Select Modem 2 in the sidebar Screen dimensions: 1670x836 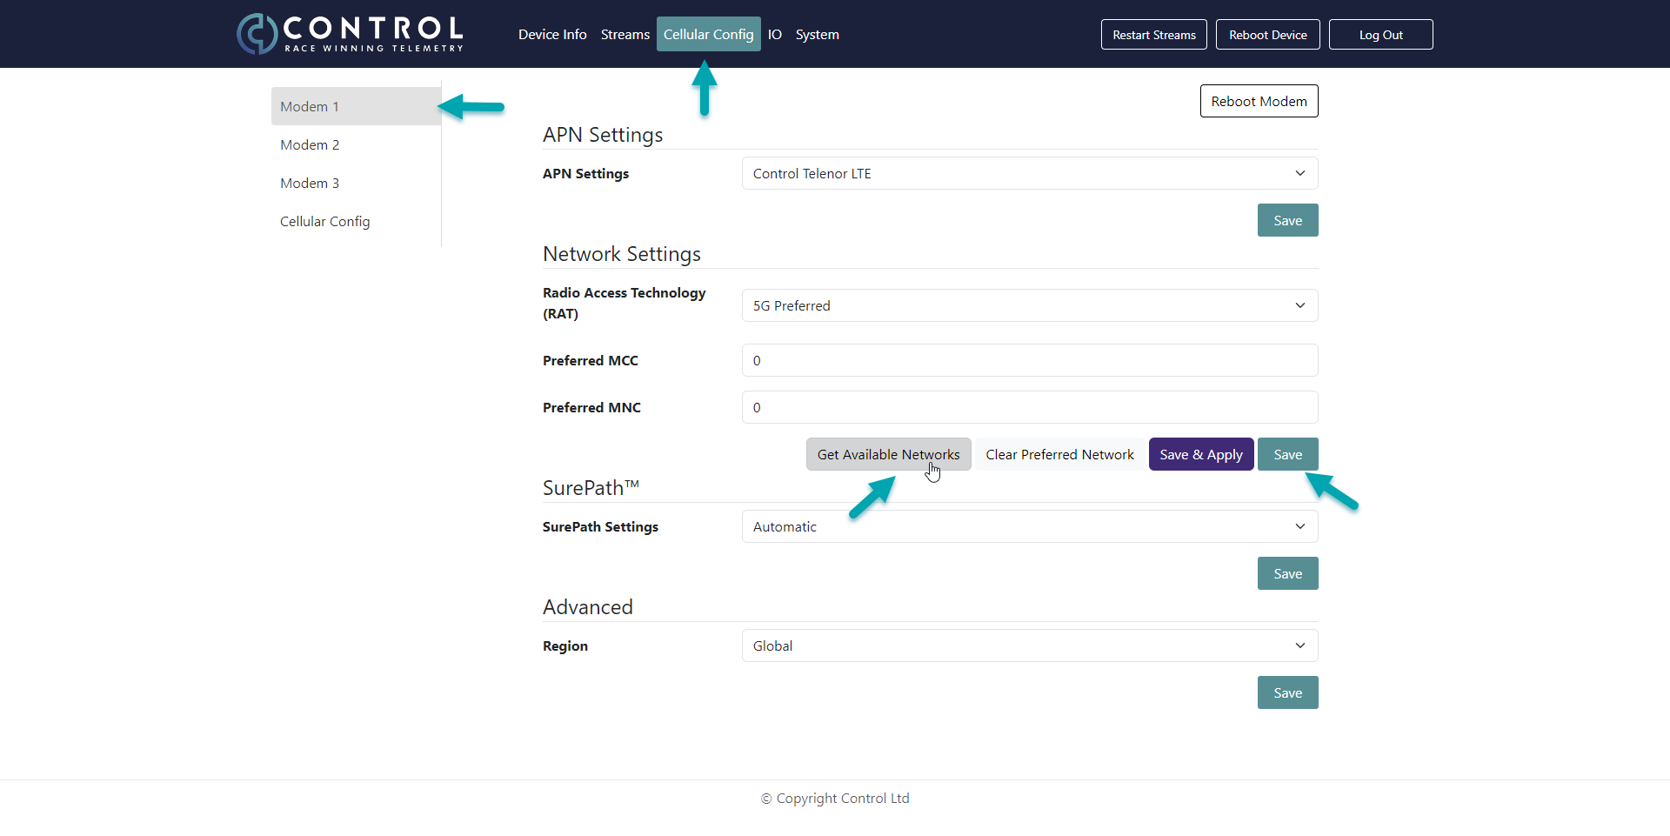(310, 145)
